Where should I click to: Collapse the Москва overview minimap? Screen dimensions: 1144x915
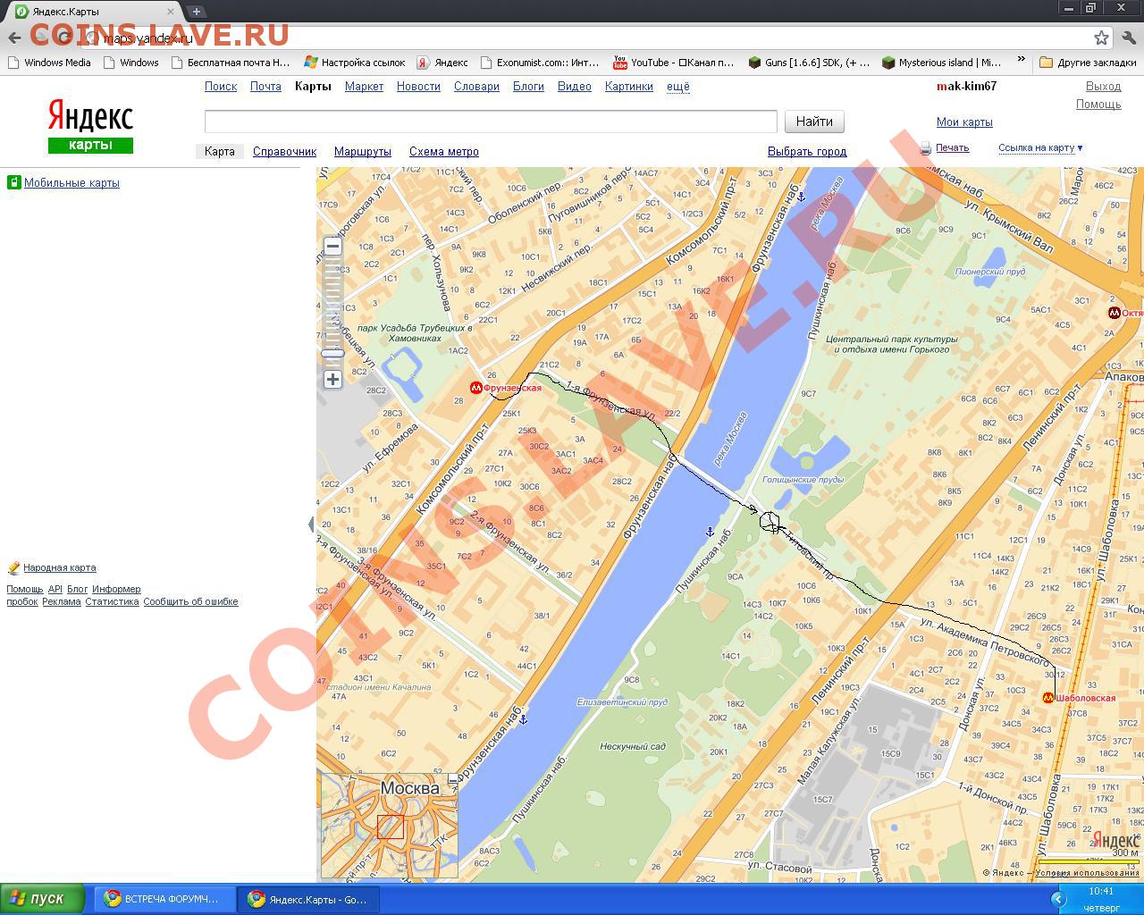(x=453, y=778)
